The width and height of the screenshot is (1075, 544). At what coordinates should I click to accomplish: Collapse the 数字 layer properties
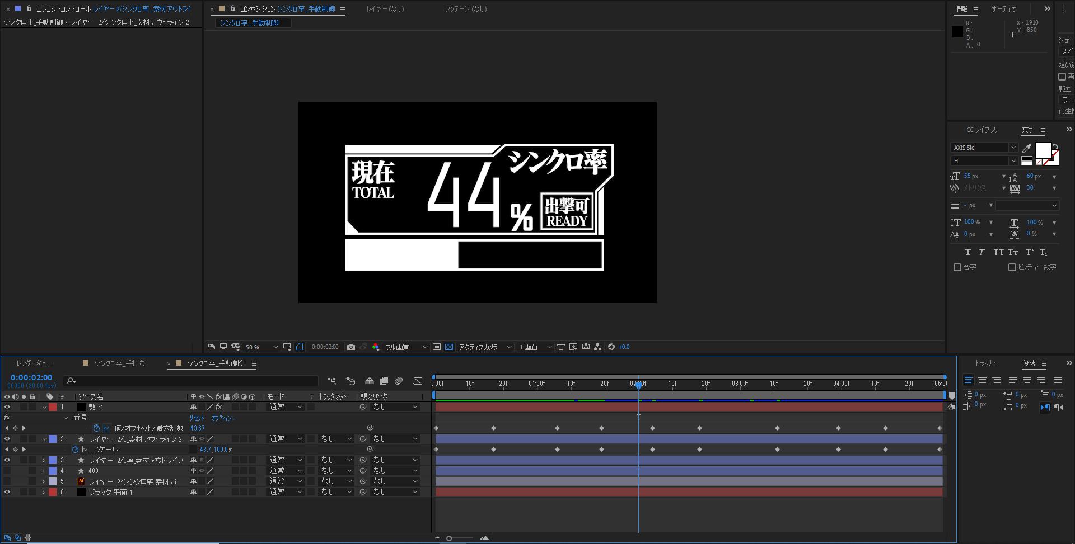44,407
